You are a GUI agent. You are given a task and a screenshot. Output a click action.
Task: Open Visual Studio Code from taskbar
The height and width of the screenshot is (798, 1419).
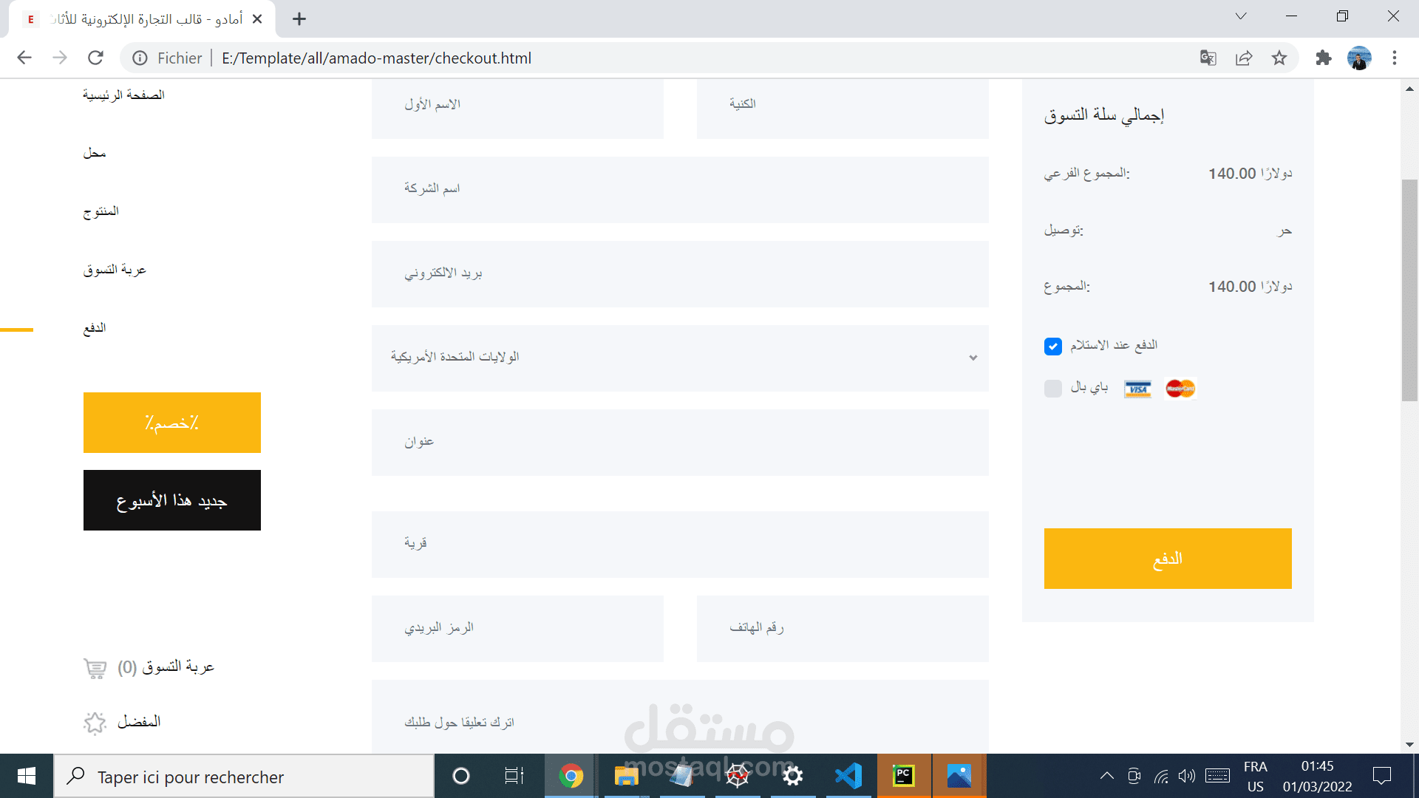tap(848, 776)
